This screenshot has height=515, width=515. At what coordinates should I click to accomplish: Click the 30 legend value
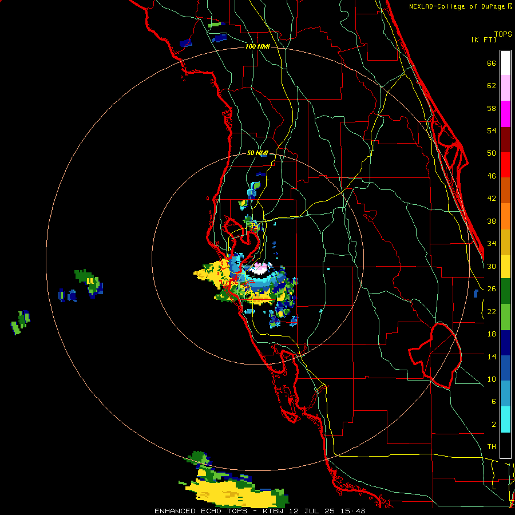pos(492,266)
